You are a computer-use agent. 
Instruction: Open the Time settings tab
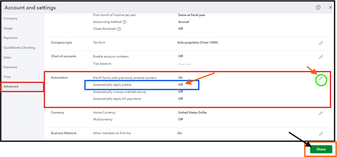click(x=7, y=77)
